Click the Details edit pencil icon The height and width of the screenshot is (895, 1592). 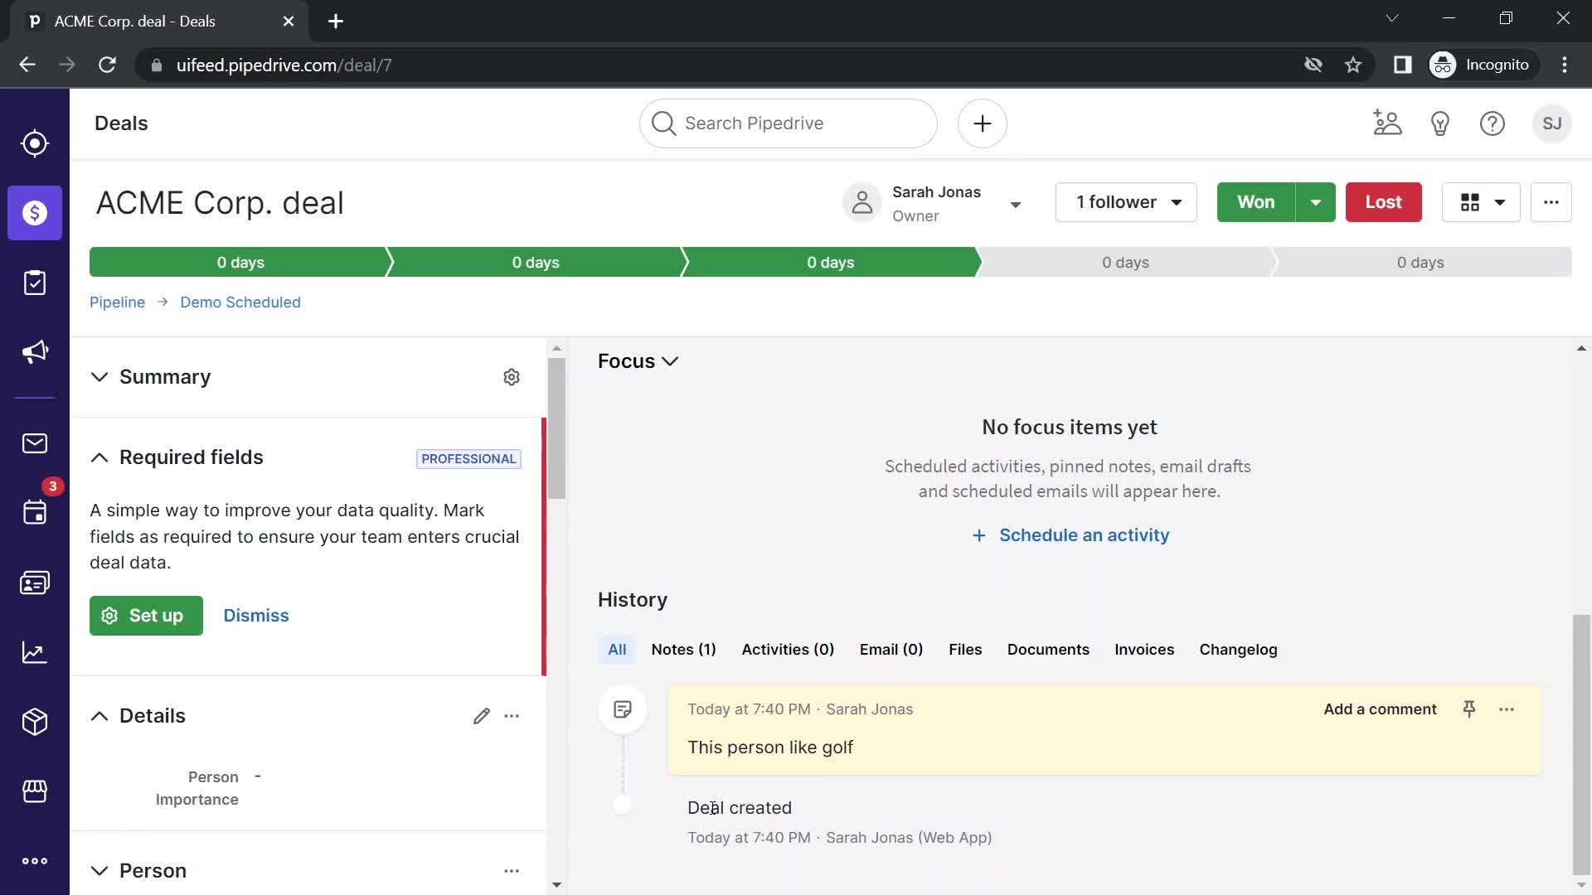coord(482,716)
